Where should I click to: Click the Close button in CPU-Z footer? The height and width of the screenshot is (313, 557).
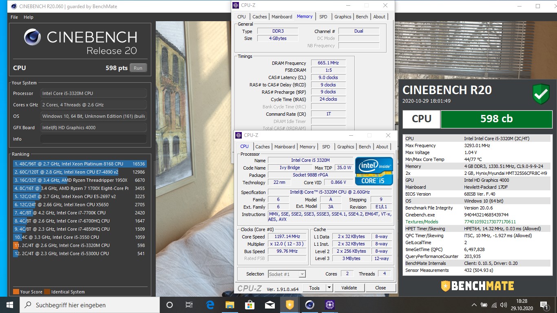tap(380, 288)
